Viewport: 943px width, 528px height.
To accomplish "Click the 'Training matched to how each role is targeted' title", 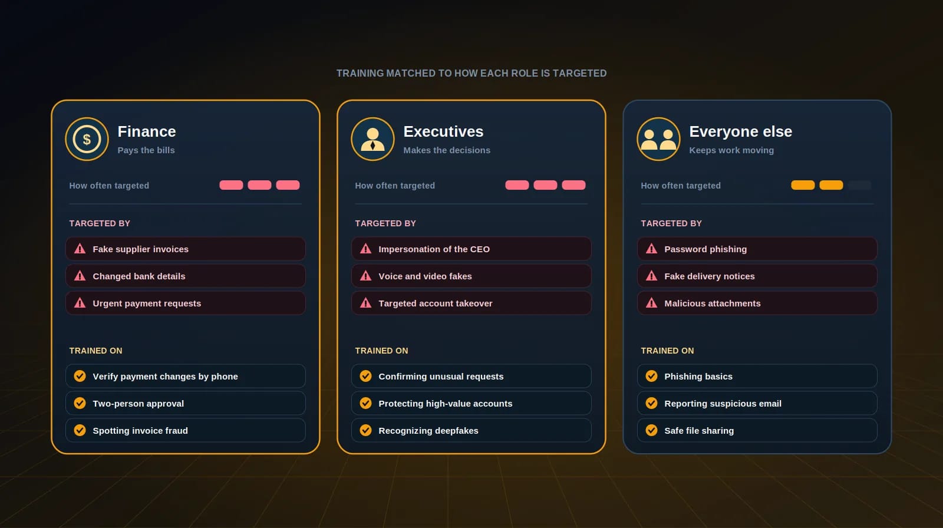I will pyautogui.click(x=471, y=73).
